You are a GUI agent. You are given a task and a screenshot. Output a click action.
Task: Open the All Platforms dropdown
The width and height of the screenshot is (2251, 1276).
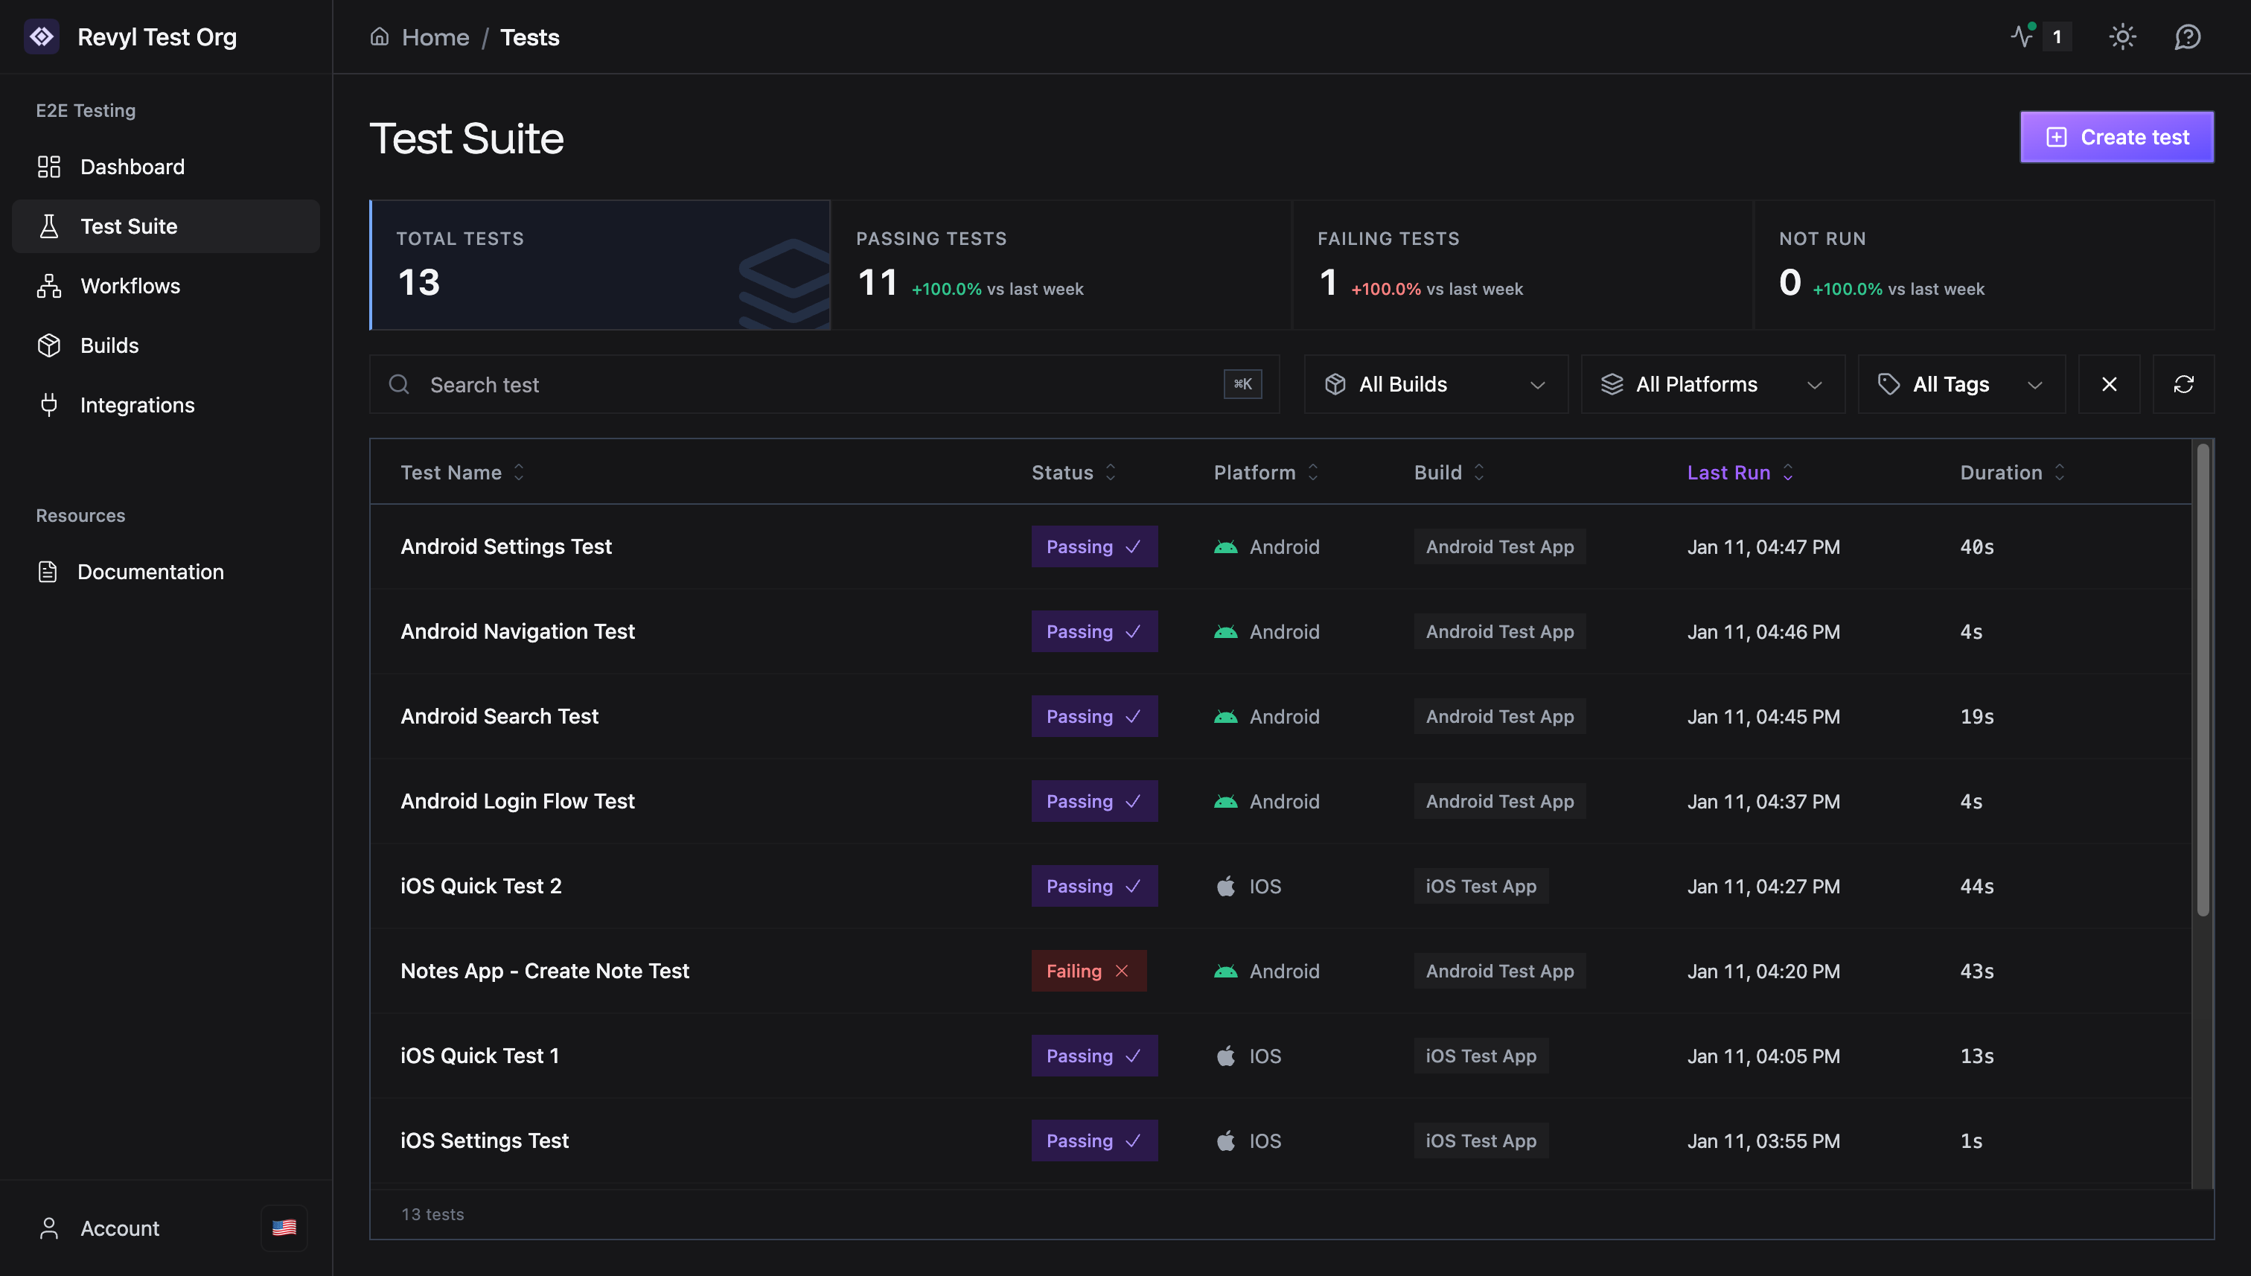click(1711, 384)
